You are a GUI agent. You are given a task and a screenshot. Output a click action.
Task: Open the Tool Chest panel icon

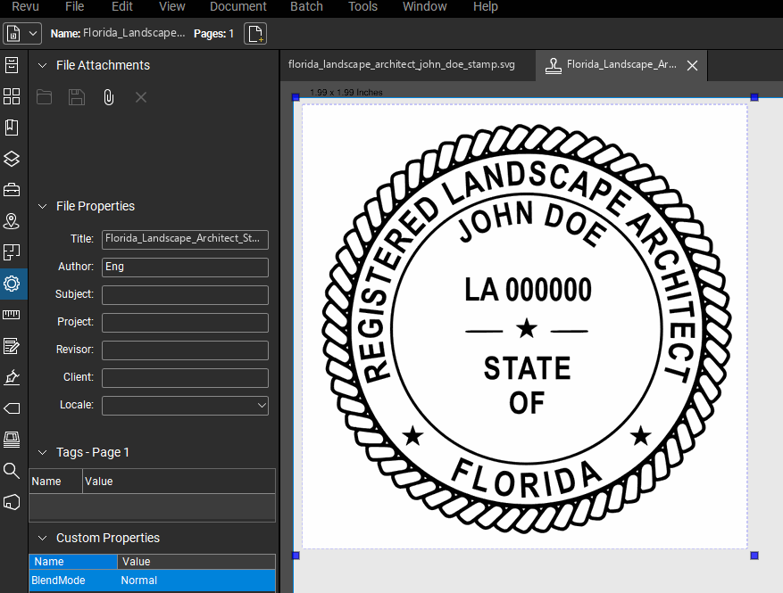(12, 190)
